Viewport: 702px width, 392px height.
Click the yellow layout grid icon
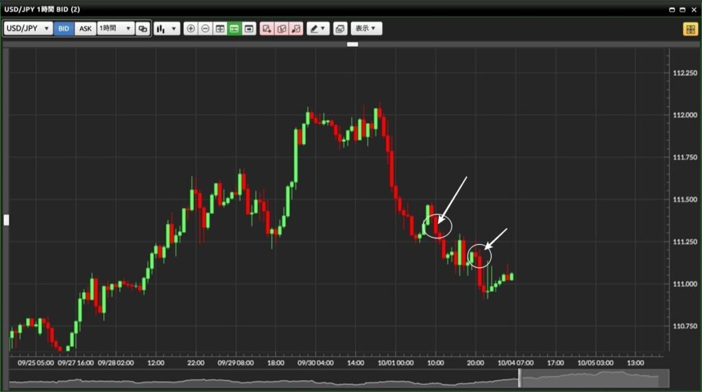pos(690,29)
